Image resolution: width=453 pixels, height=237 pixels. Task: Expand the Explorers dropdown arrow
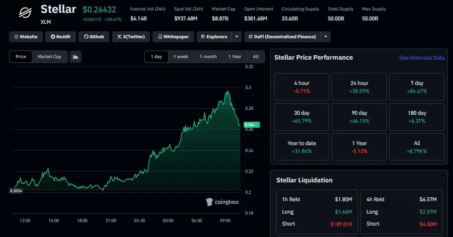click(236, 37)
